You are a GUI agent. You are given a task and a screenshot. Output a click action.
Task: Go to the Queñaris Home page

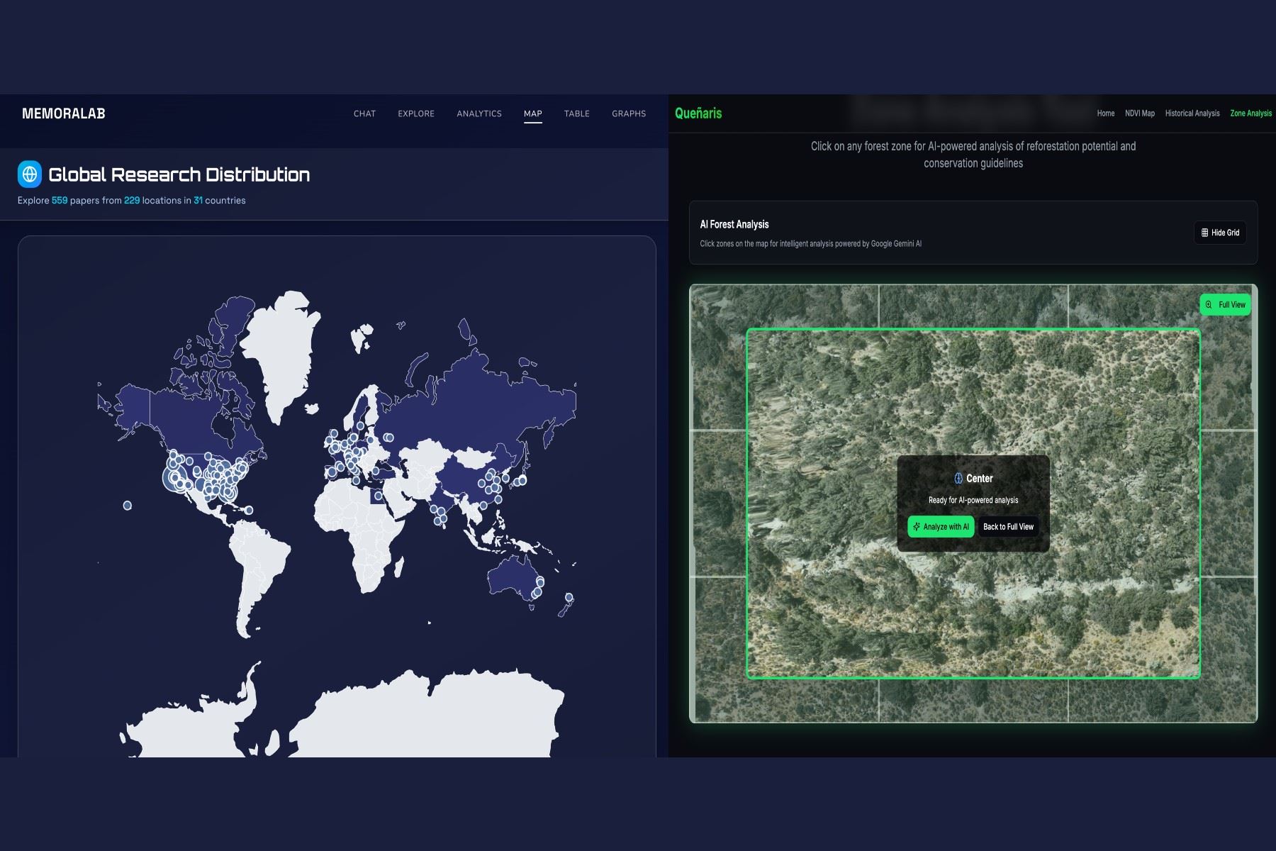point(1105,113)
